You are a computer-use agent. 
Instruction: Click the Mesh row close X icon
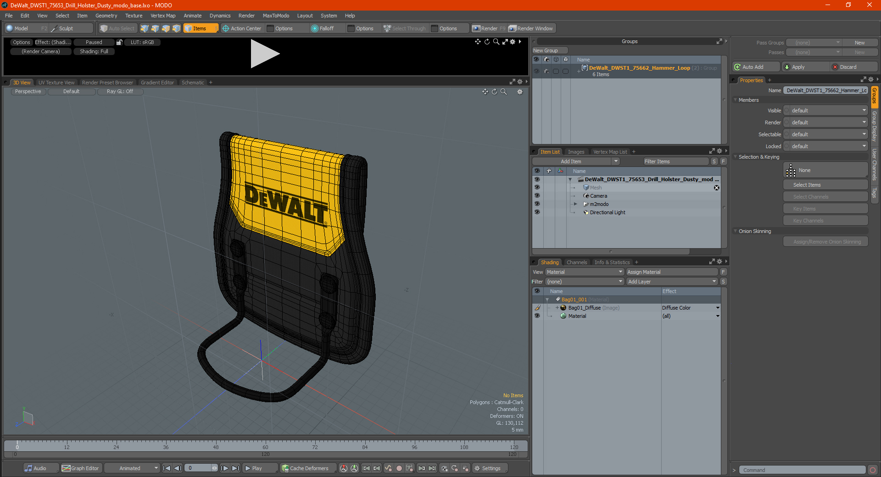click(717, 188)
